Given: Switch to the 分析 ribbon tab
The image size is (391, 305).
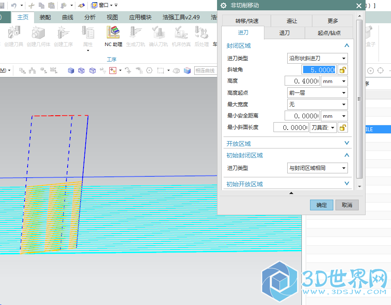Looking at the screenshot, I should (90, 17).
